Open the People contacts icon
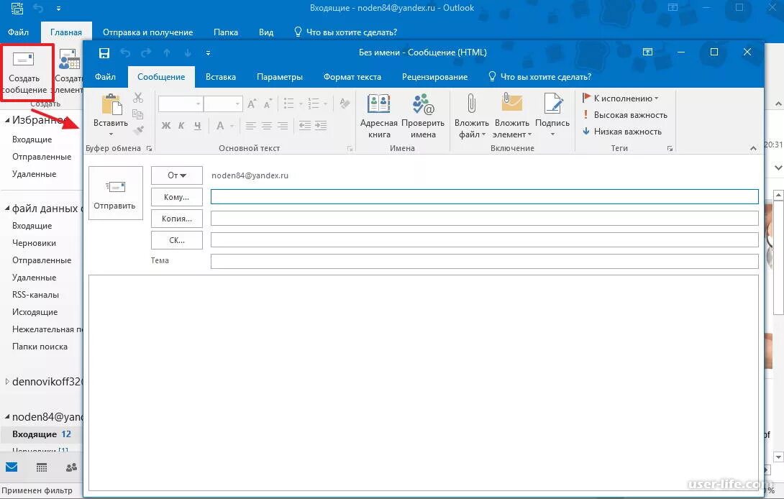 pos(71,467)
